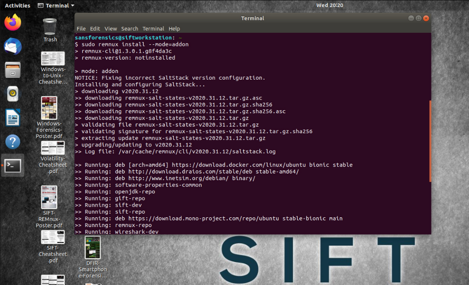Maximize the Terminal window

(418, 18)
